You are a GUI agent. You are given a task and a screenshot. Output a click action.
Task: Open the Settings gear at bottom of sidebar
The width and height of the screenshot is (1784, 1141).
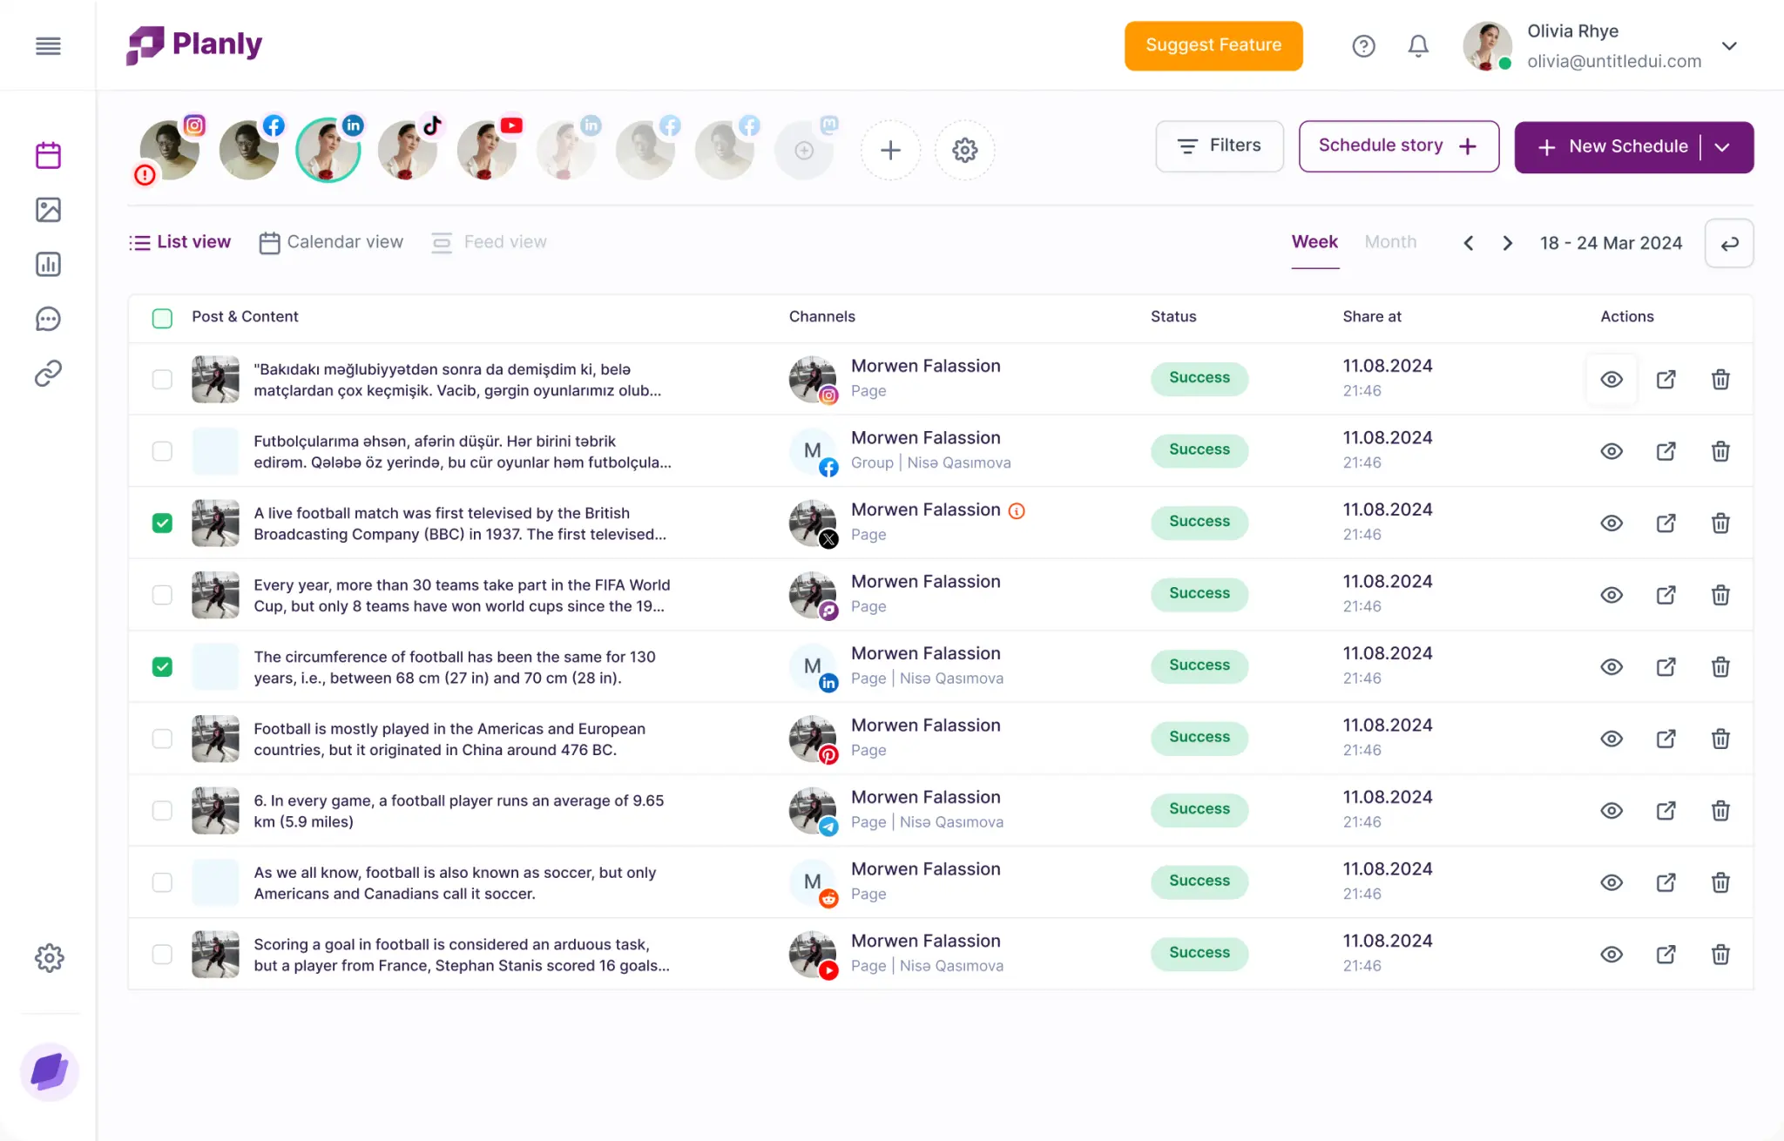click(50, 958)
